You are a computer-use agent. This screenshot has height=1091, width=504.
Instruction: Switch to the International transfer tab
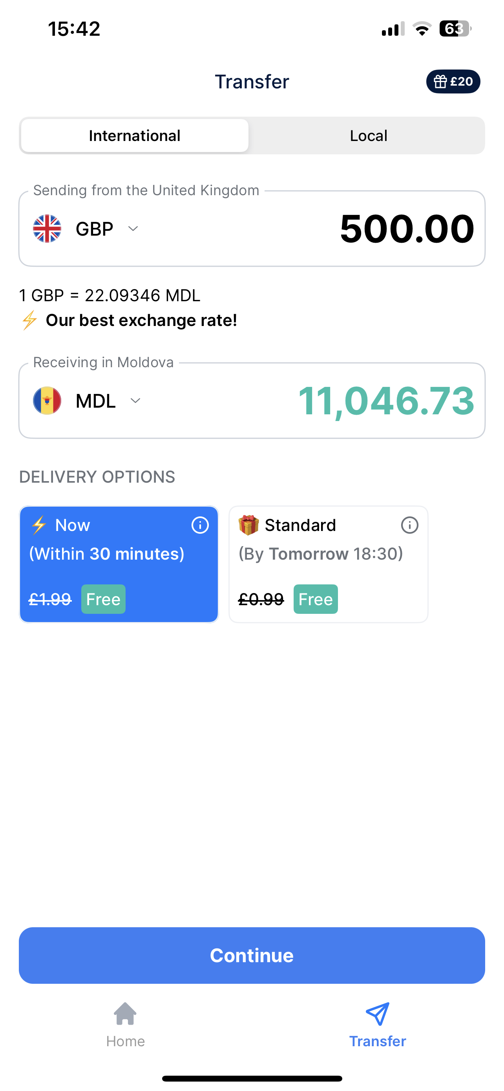pyautogui.click(x=135, y=135)
